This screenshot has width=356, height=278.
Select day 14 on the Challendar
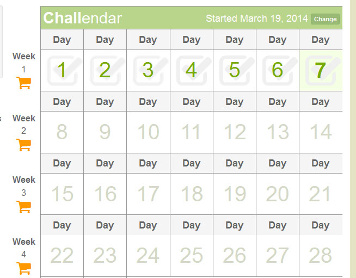(321, 132)
